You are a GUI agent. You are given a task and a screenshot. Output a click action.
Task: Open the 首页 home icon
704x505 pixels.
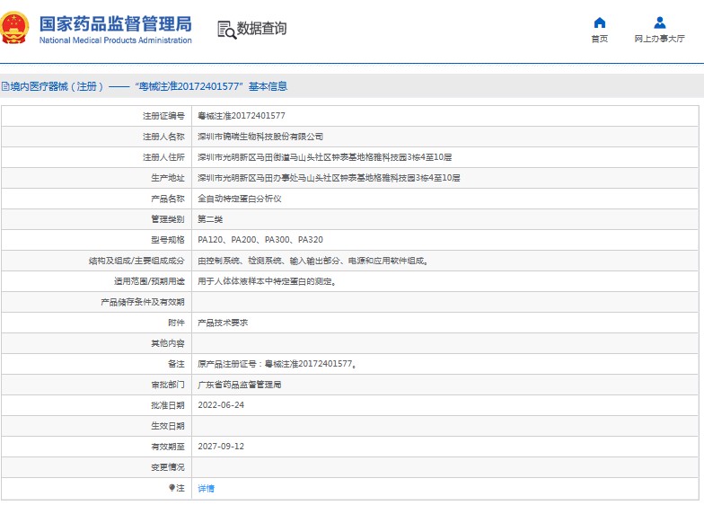pos(600,22)
